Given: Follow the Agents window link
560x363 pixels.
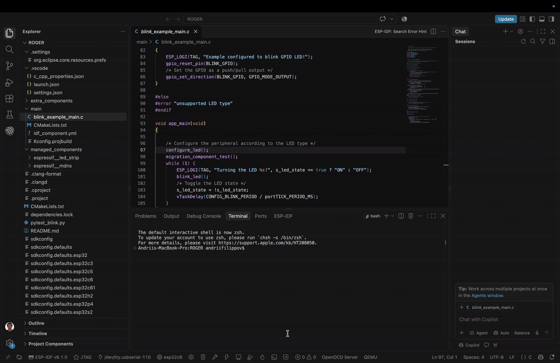Looking at the screenshot, I should pyautogui.click(x=487, y=295).
